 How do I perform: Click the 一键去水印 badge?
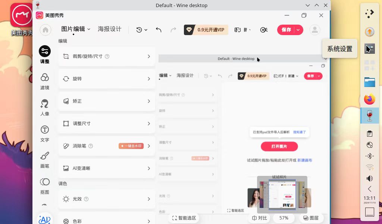[131, 146]
